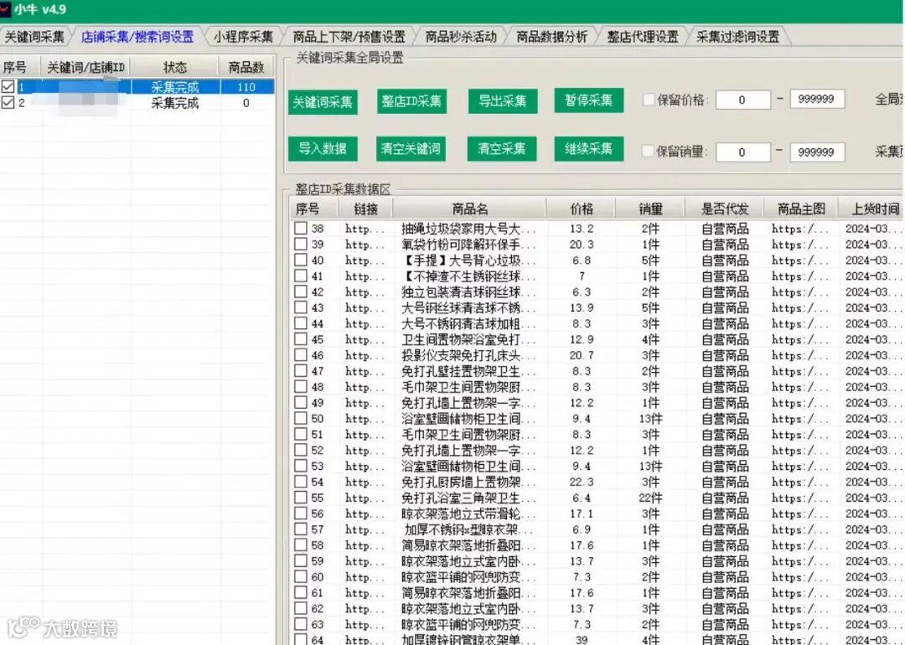Sort by the 价格 column header
This screenshot has width=905, height=645.
[581, 209]
